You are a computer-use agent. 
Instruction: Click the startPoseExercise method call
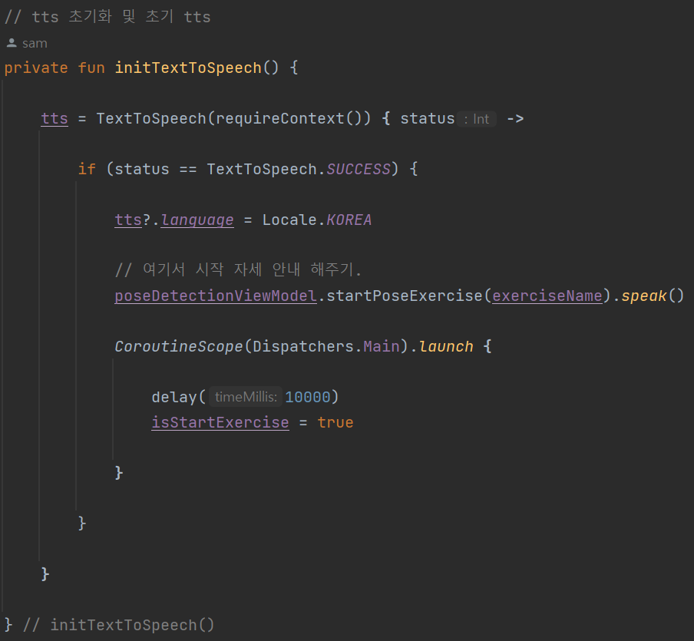(405, 296)
